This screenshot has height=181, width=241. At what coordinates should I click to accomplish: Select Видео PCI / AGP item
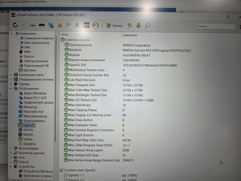33,98
